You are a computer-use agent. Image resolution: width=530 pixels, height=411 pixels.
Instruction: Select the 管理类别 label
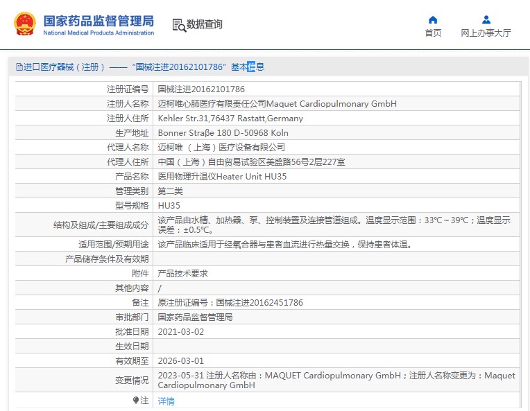(x=132, y=191)
